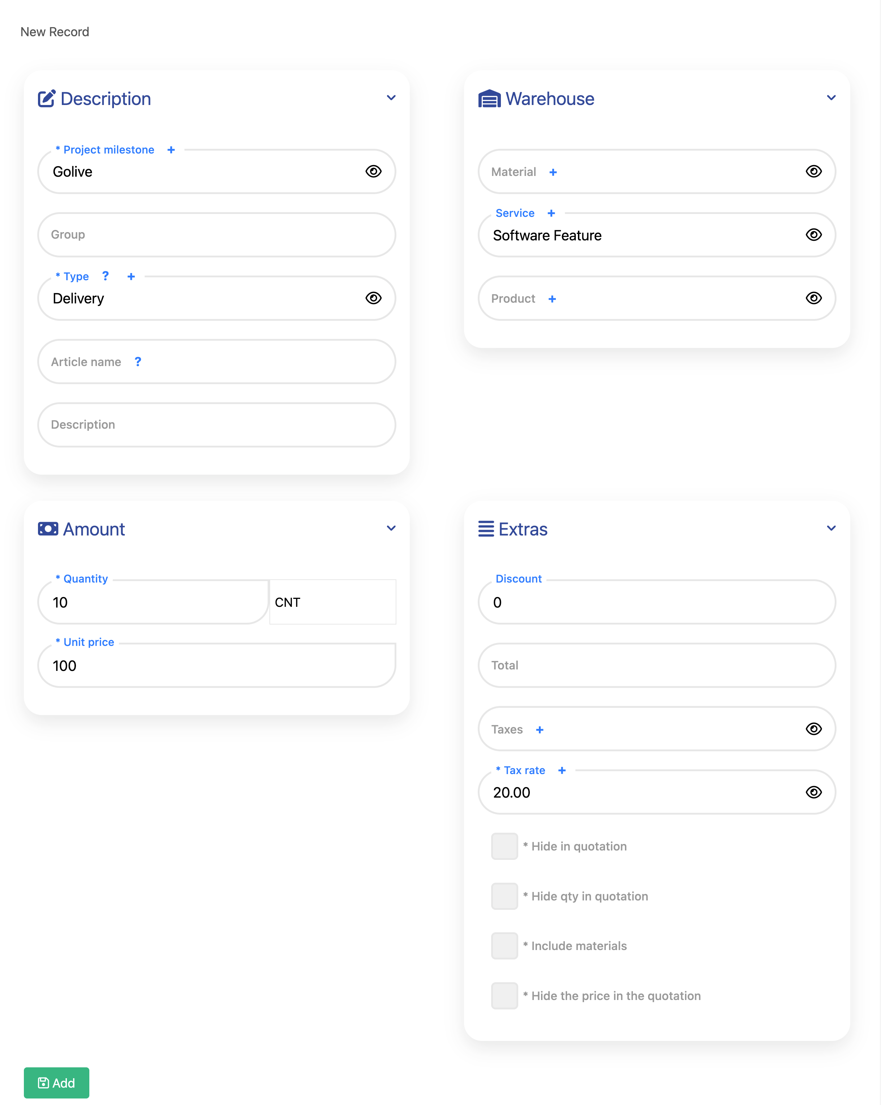Click the CNT unit field
The width and height of the screenshot is (881, 1105).
pyautogui.click(x=332, y=602)
